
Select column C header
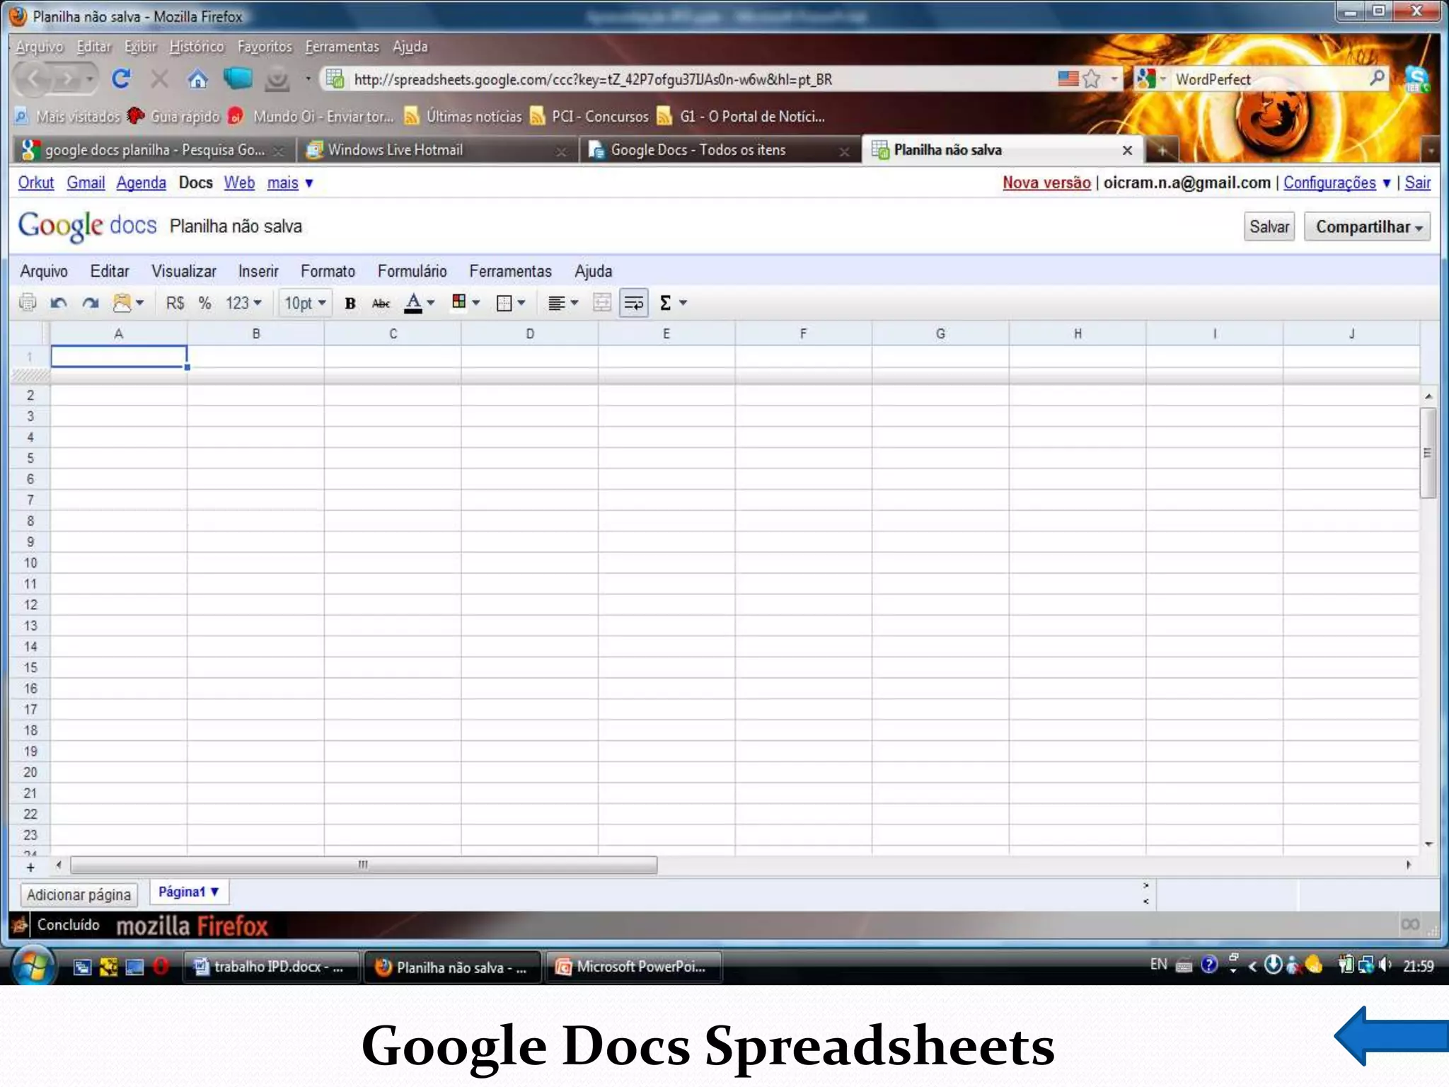click(393, 333)
